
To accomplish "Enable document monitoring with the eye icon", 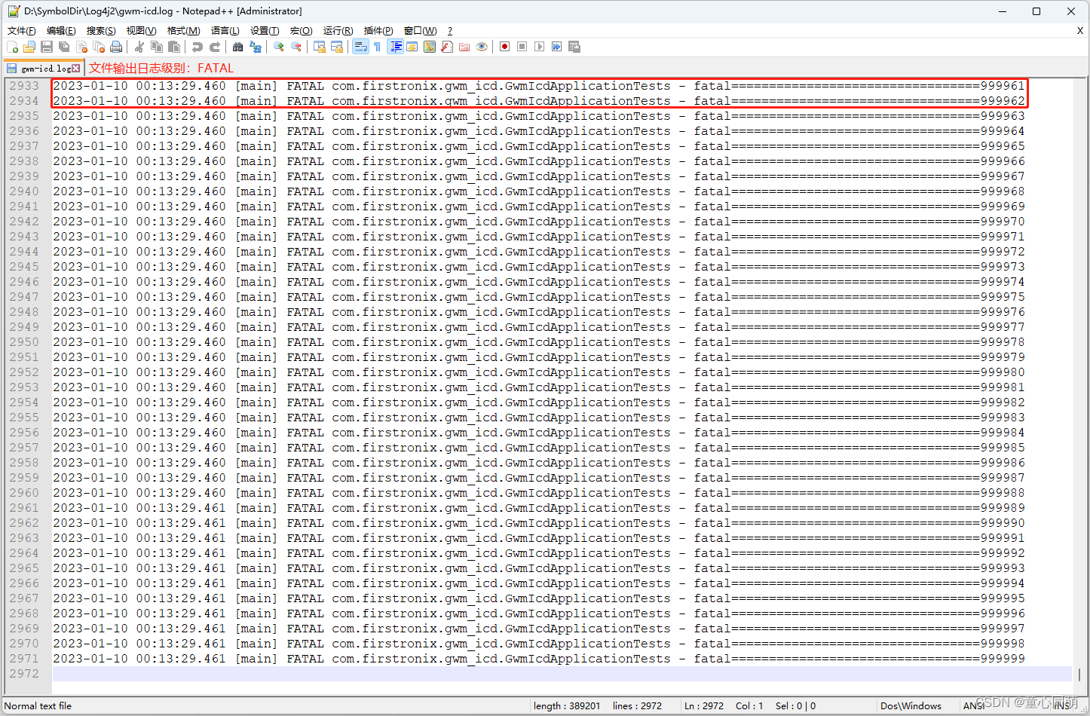I will coord(482,46).
